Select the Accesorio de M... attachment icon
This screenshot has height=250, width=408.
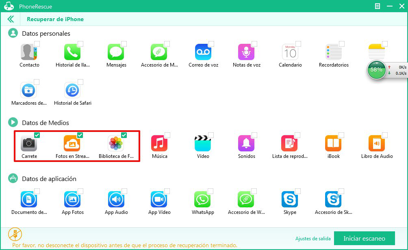(x=159, y=52)
